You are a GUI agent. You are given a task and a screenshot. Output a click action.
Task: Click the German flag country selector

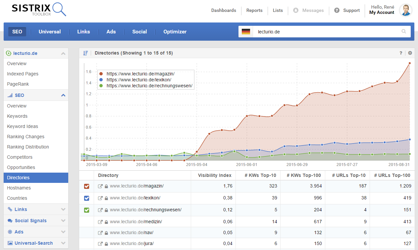(246, 32)
